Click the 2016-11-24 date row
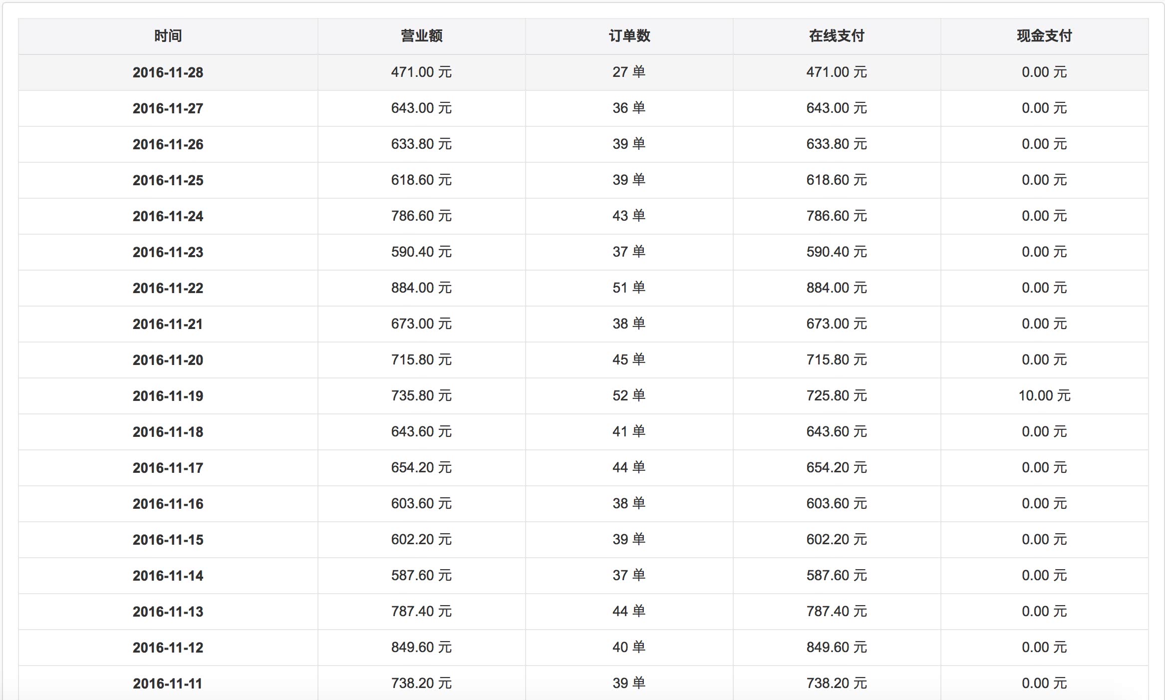The height and width of the screenshot is (700, 1165). [x=168, y=216]
